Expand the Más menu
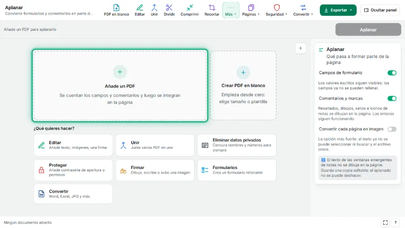 coord(231,10)
